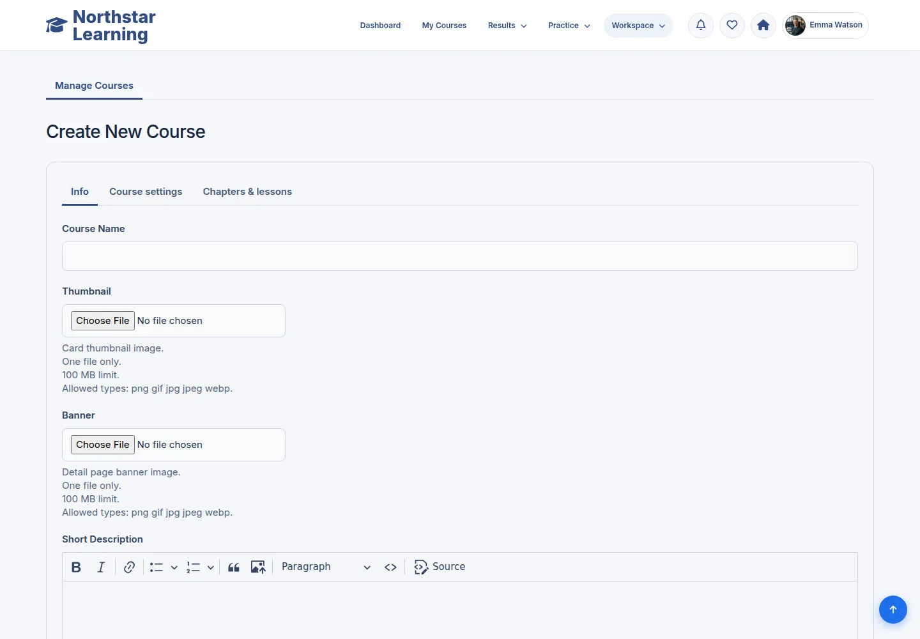Click the "Detail page banner image." hint text
This screenshot has width=920, height=639.
click(x=121, y=472)
